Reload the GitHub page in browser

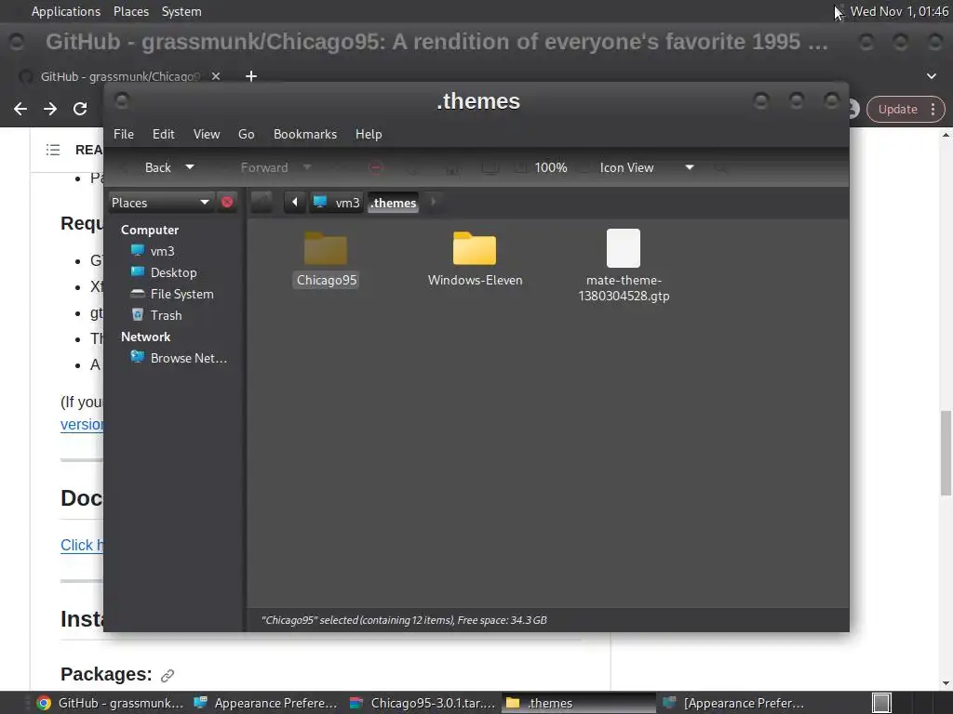[x=80, y=109]
